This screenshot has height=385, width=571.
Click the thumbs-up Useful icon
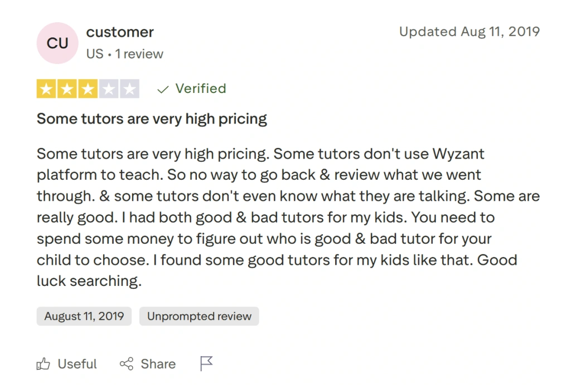click(43, 363)
